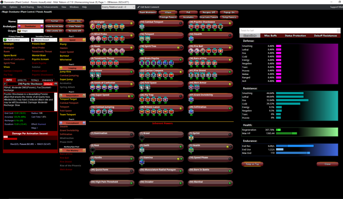Click the enhancement slot under Spirit Tree

[142, 51]
